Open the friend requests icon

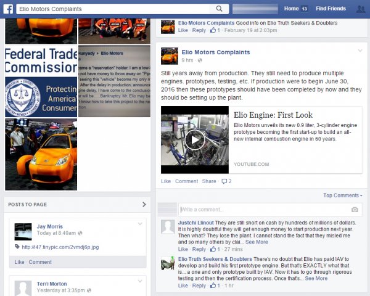coord(361,9)
